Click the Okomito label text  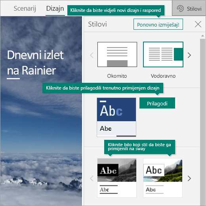(x=117, y=76)
